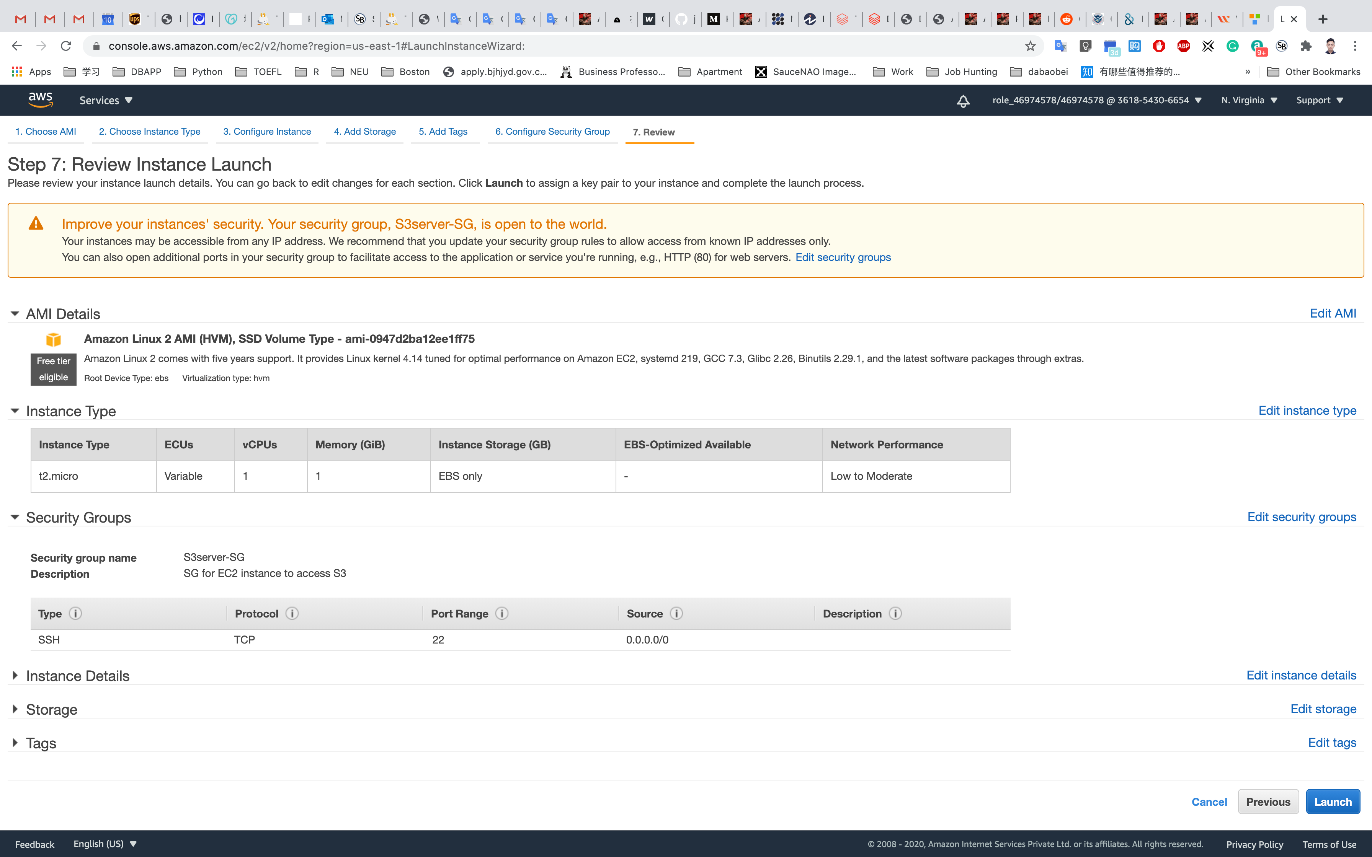Expand the Instance Details section
This screenshot has width=1372, height=857.
click(15, 675)
